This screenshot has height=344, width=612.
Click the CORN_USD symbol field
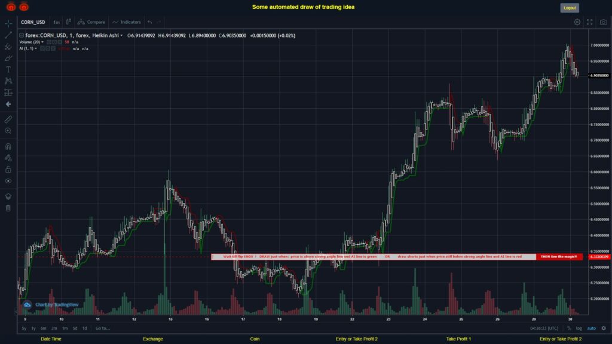click(x=33, y=22)
